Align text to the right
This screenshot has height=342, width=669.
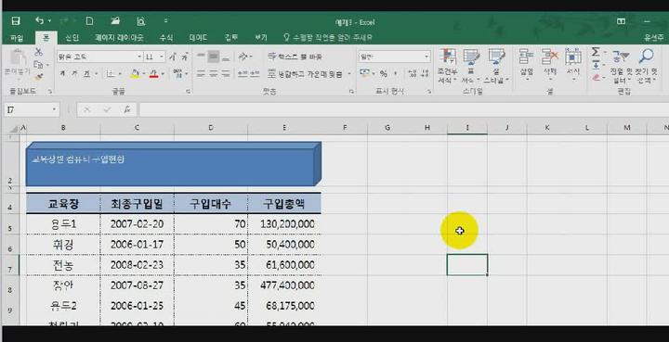[226, 74]
